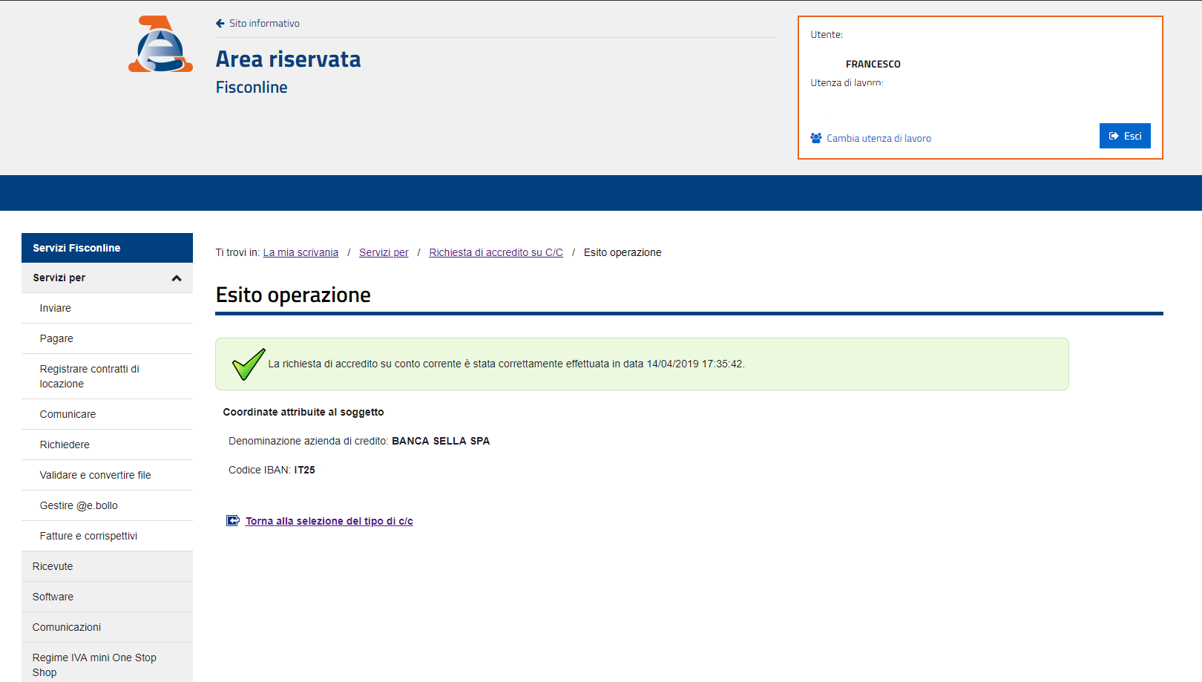Click the users icon for Cambia utenza
The image size is (1202, 682).
click(x=816, y=138)
